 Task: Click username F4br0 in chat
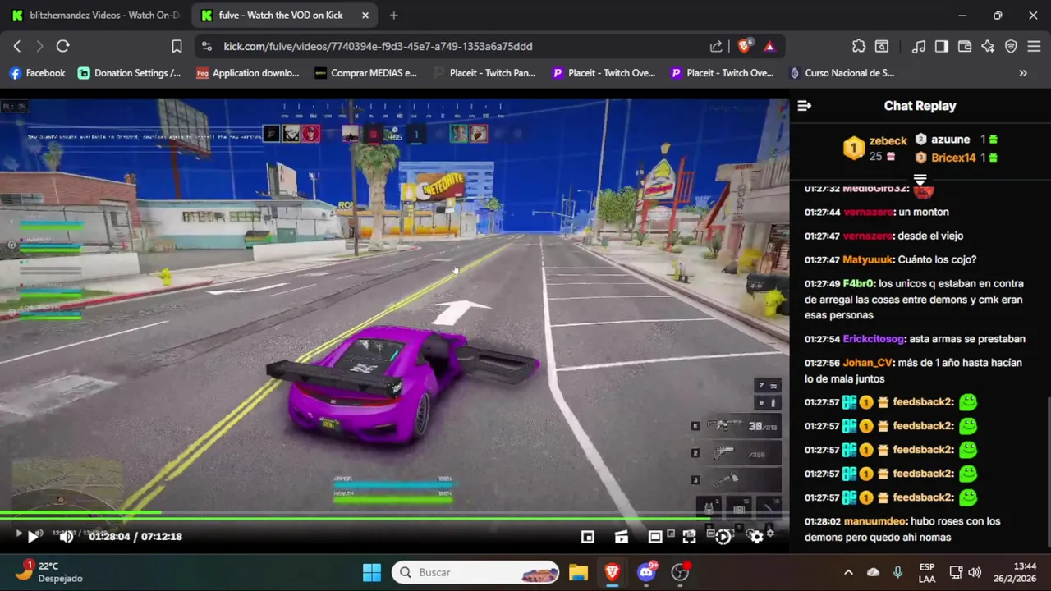point(858,283)
